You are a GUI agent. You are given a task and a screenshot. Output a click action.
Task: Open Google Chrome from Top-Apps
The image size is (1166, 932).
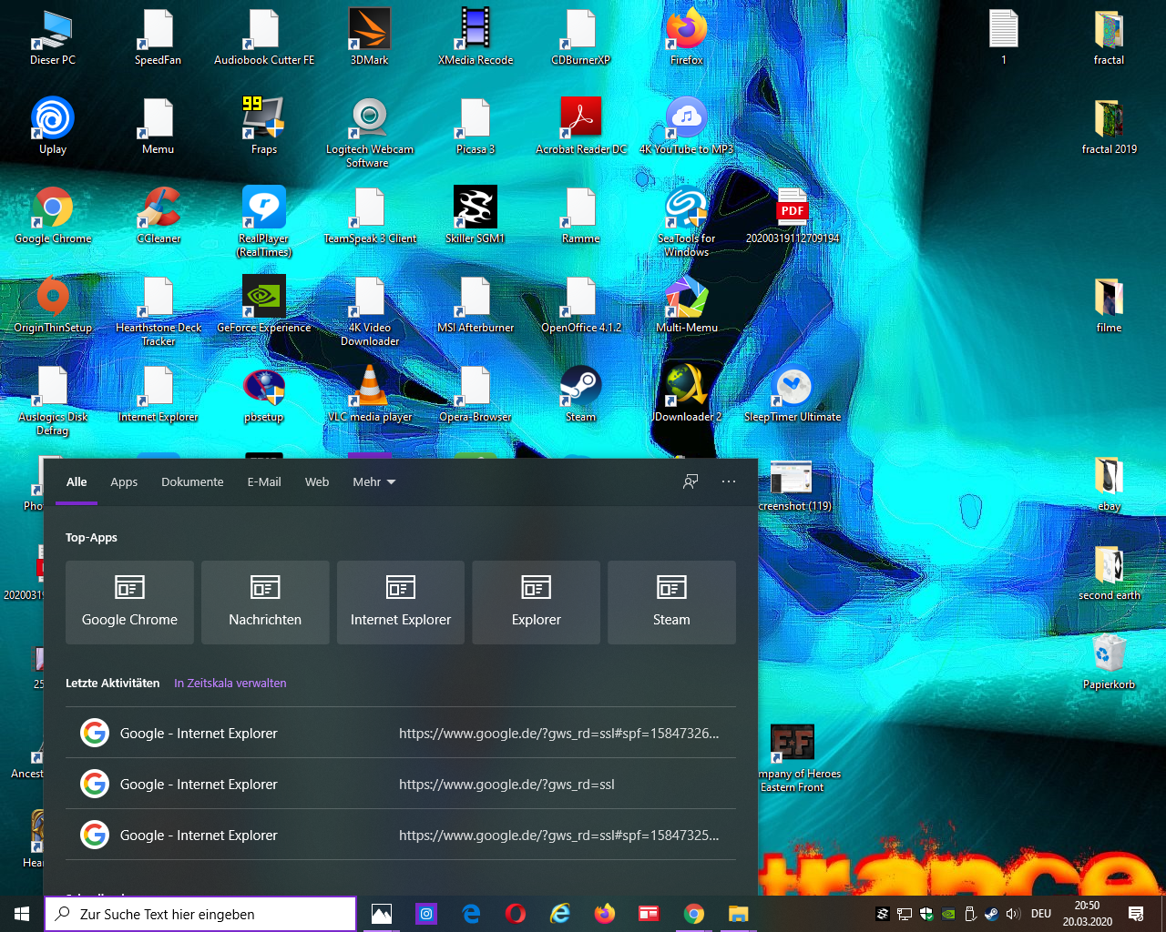click(x=129, y=603)
